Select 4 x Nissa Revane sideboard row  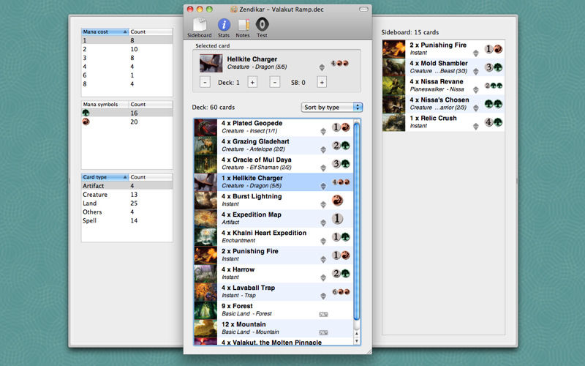tap(443, 86)
